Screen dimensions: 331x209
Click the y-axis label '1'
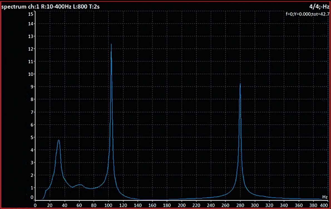point(32,188)
